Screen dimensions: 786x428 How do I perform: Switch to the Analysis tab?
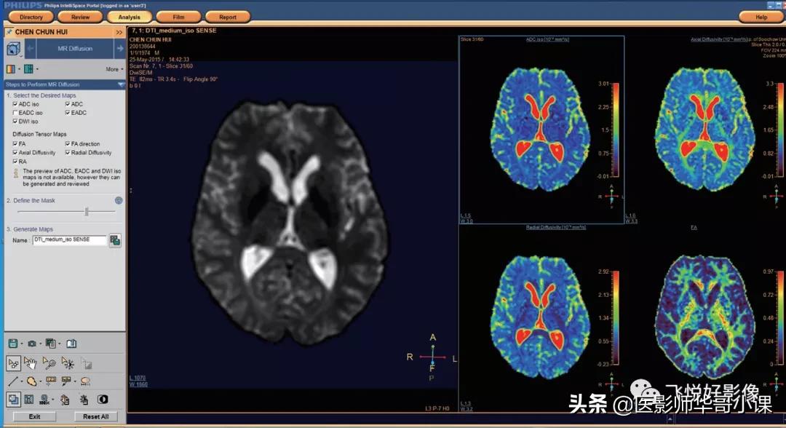tap(130, 17)
